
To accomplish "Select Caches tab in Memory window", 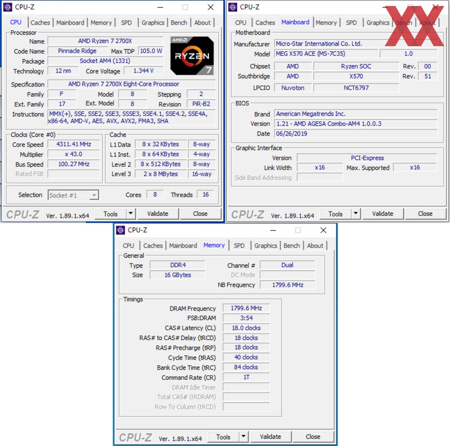I will pos(153,245).
